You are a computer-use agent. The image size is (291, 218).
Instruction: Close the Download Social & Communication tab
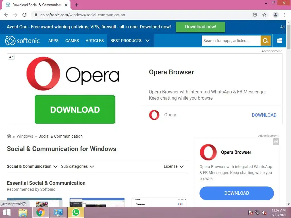(66, 5)
